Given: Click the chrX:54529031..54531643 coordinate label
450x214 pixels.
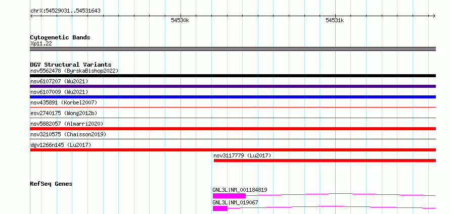Looking at the screenshot, I should pyautogui.click(x=65, y=11).
